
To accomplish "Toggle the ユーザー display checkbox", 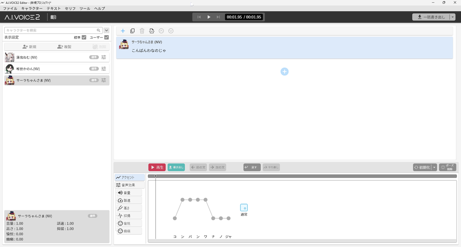I will coord(106,38).
